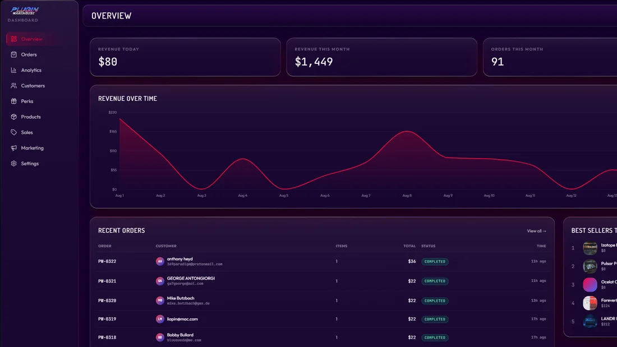617x347 pixels.
Task: Click the Revenue Over Time heading
Action: point(127,99)
